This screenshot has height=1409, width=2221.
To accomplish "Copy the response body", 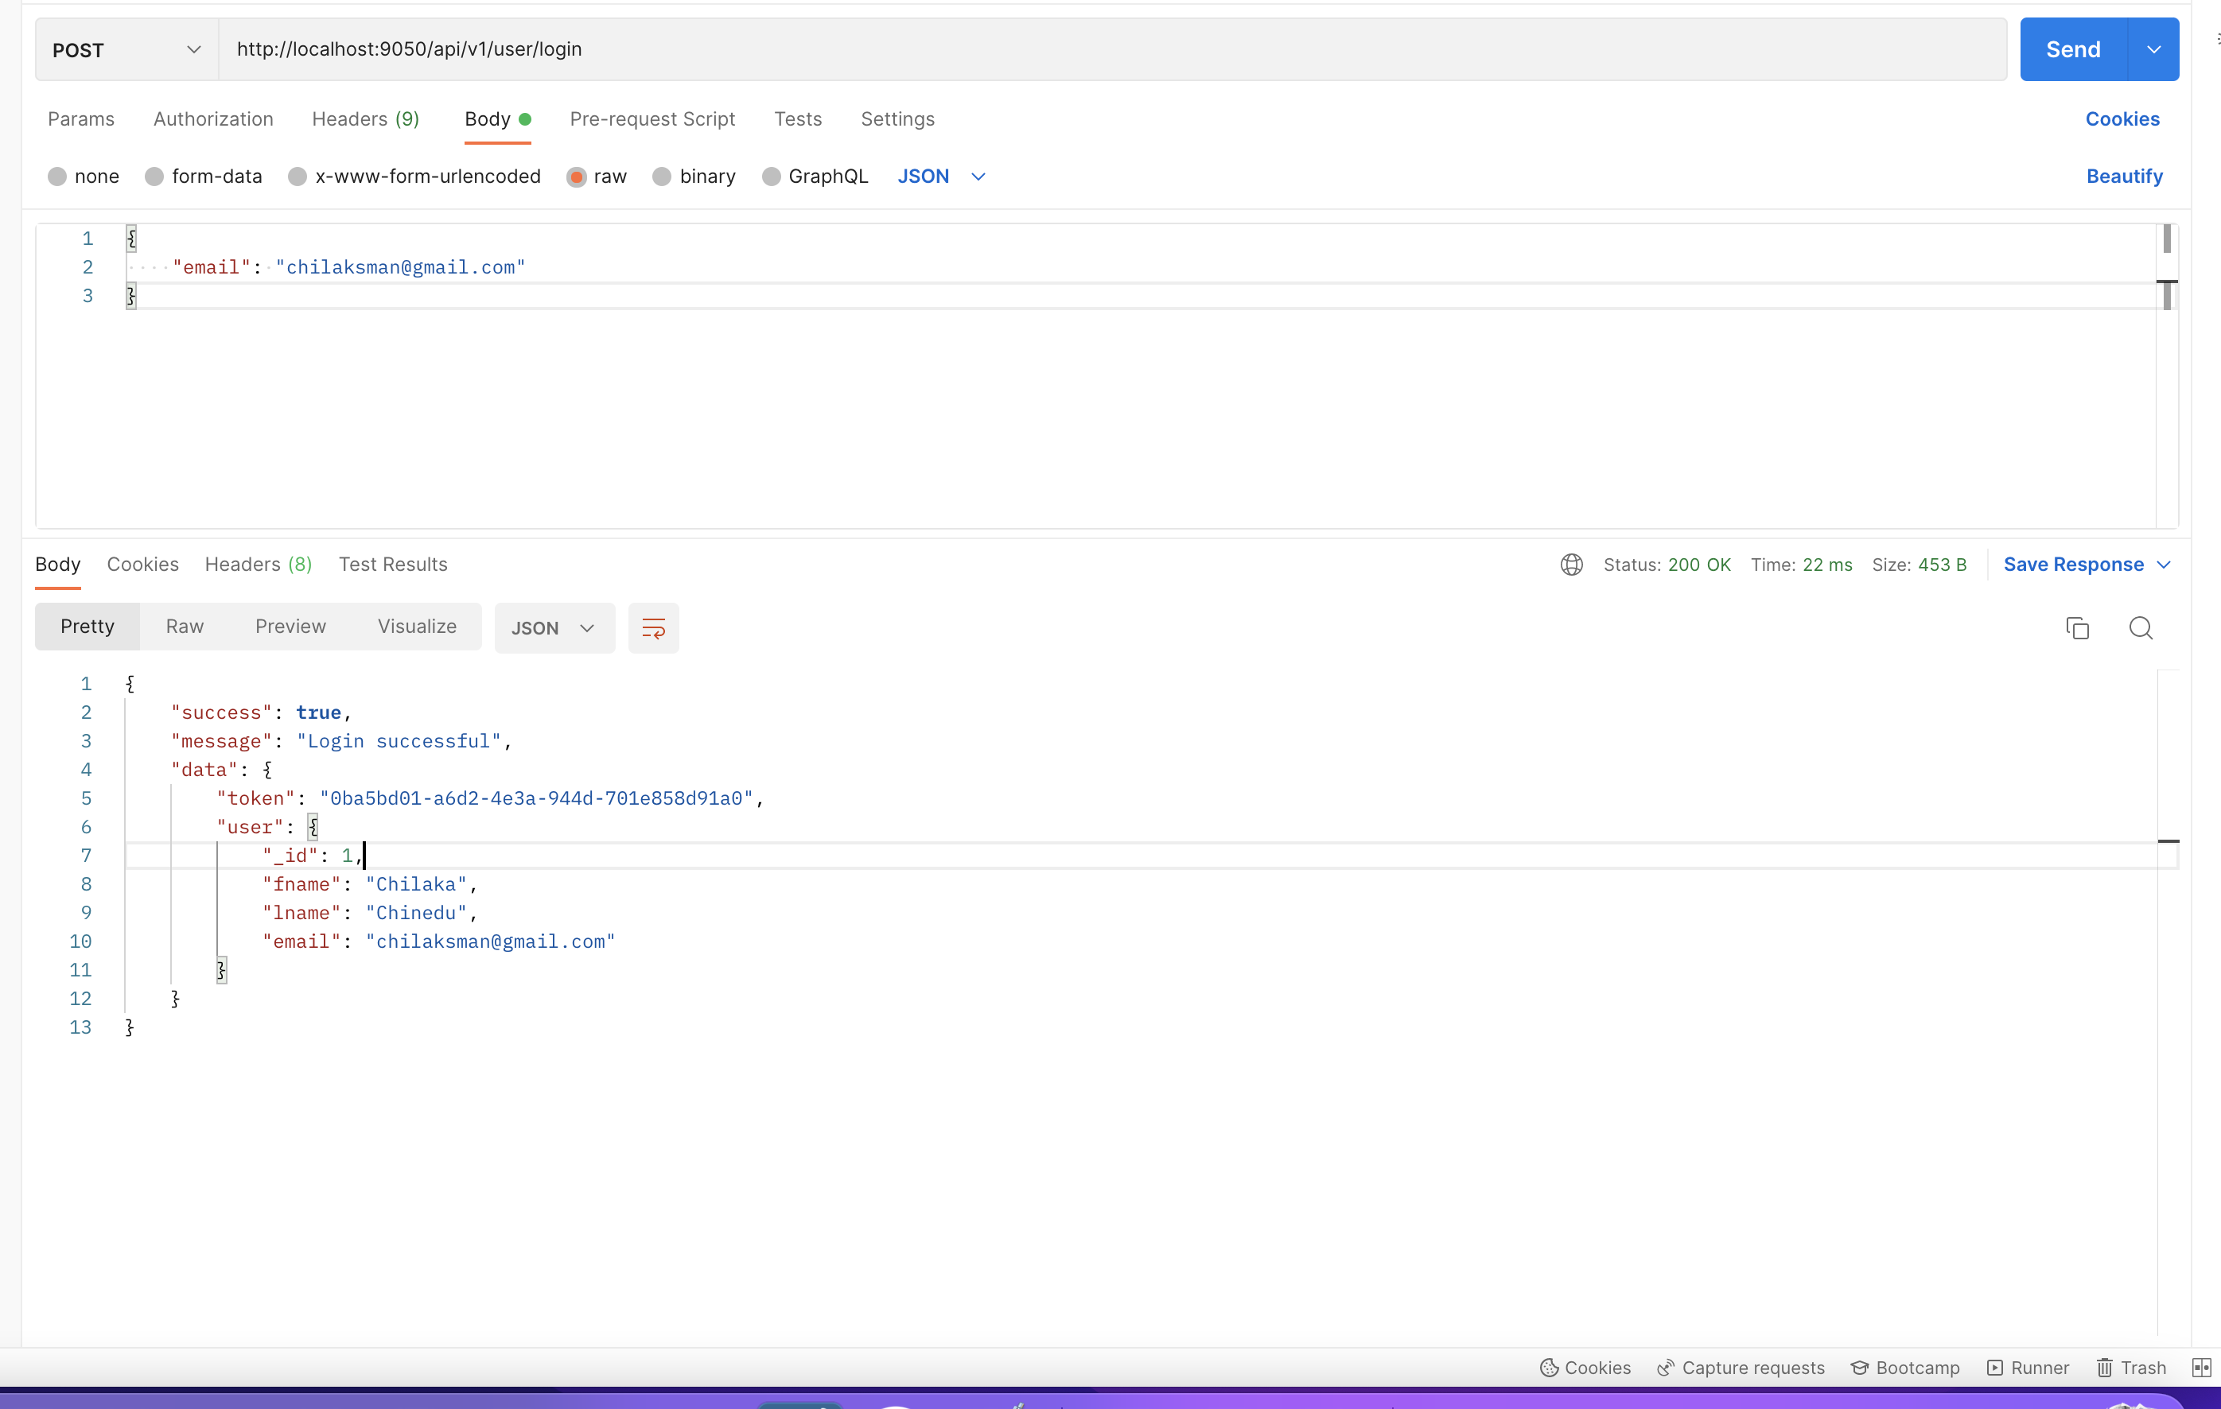I will point(2077,627).
